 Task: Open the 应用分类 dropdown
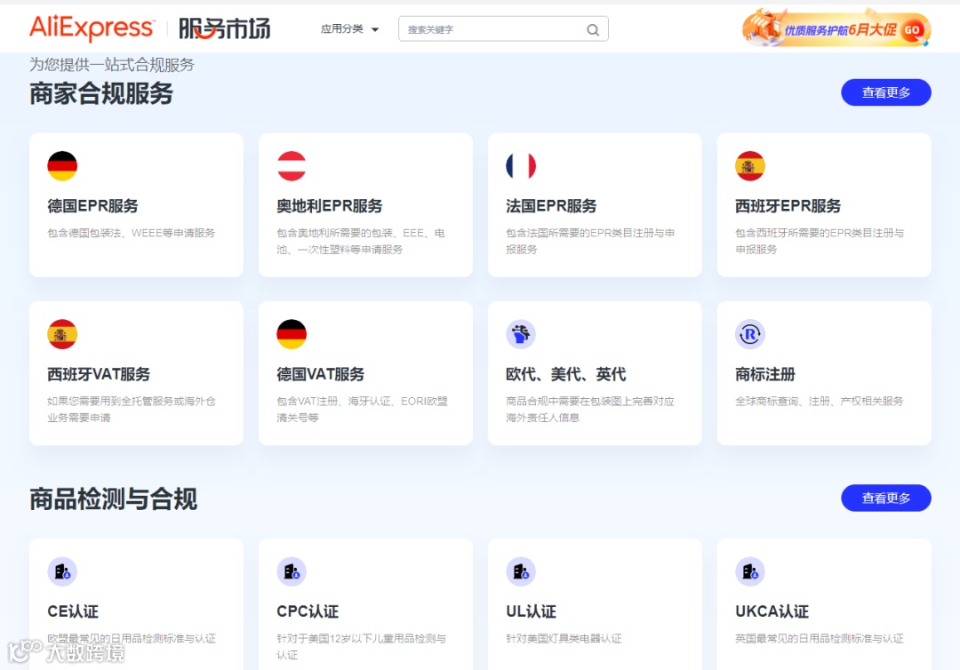349,28
